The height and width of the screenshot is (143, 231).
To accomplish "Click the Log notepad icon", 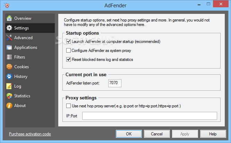I will (9, 86).
